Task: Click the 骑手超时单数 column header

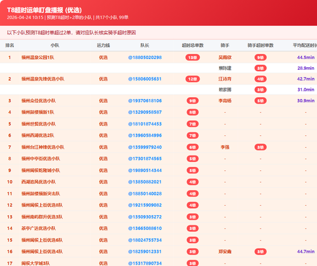Action: 261,45
